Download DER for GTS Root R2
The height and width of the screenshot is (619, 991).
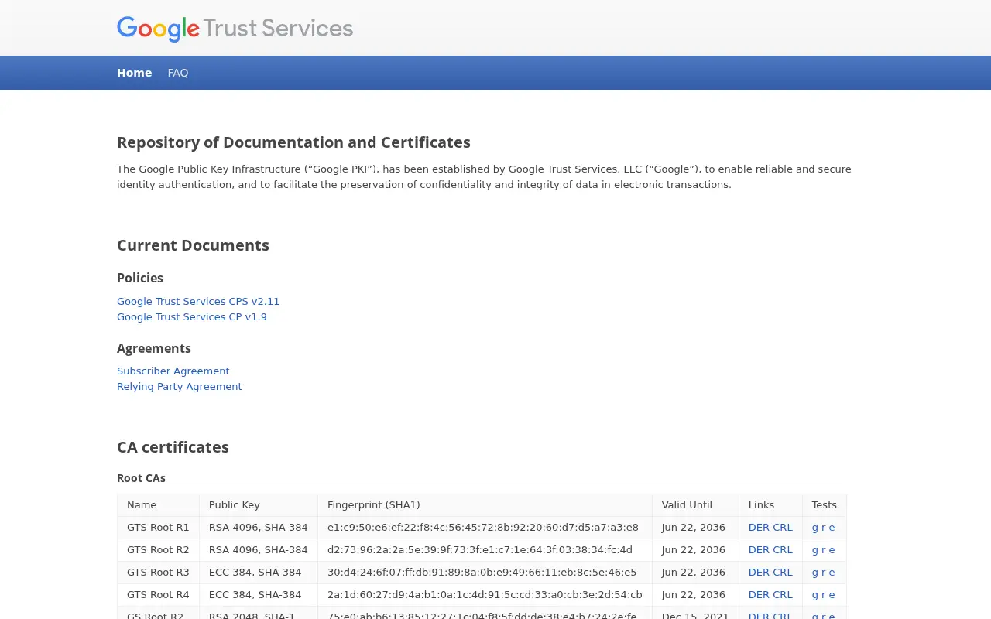(x=759, y=550)
